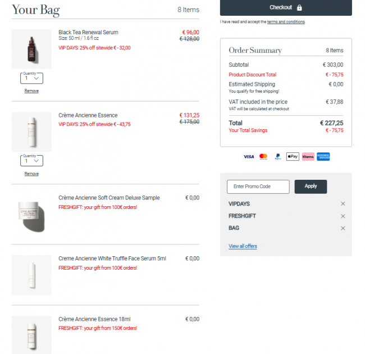
Task: Apply the promo code
Action: 311,187
